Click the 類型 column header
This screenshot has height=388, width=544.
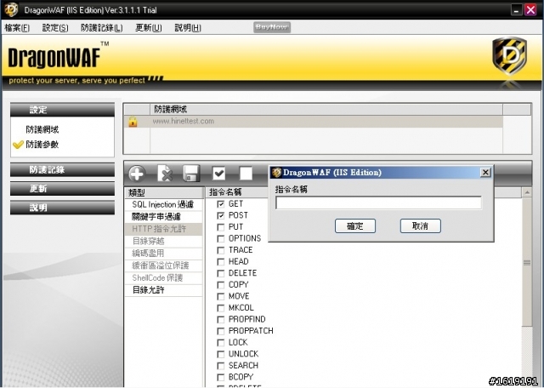(164, 192)
